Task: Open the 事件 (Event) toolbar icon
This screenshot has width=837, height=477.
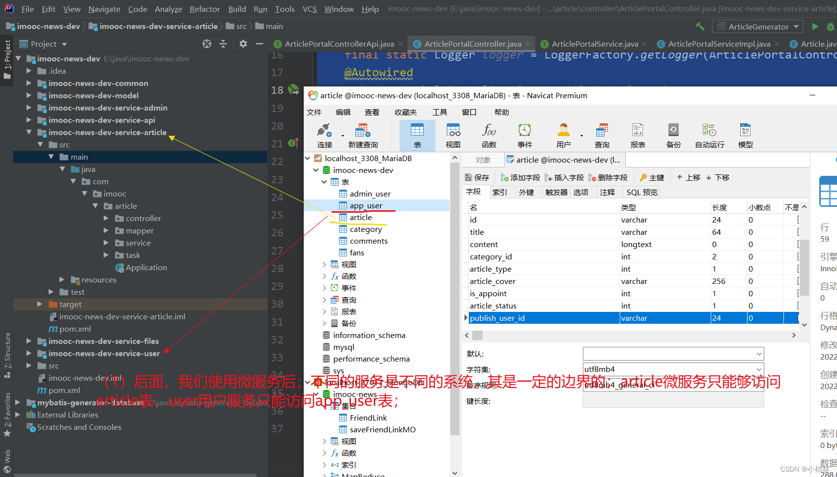Action: pyautogui.click(x=524, y=136)
